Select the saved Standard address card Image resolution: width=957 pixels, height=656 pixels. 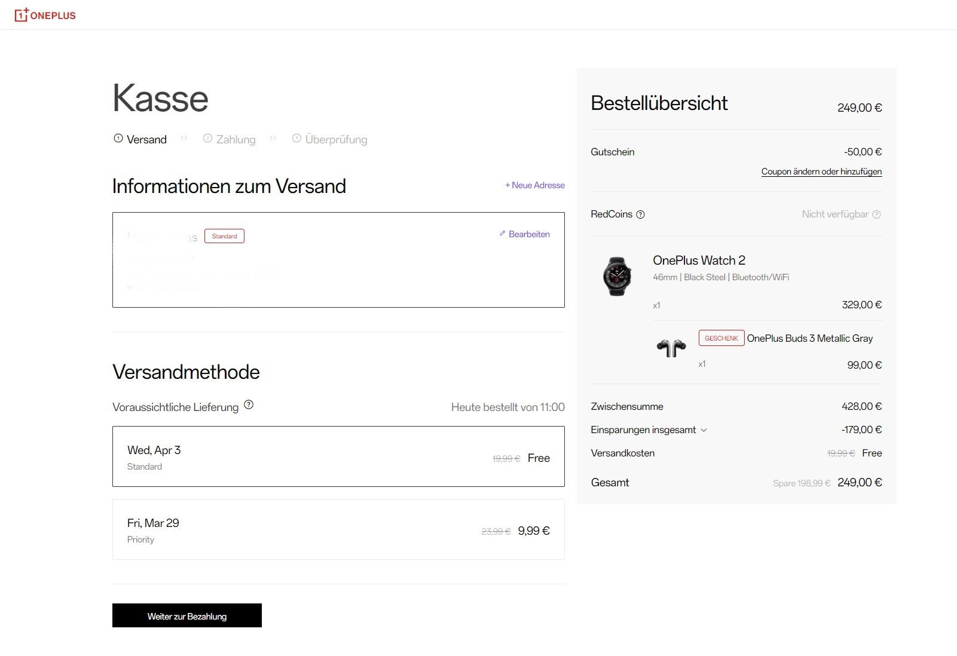(x=338, y=260)
